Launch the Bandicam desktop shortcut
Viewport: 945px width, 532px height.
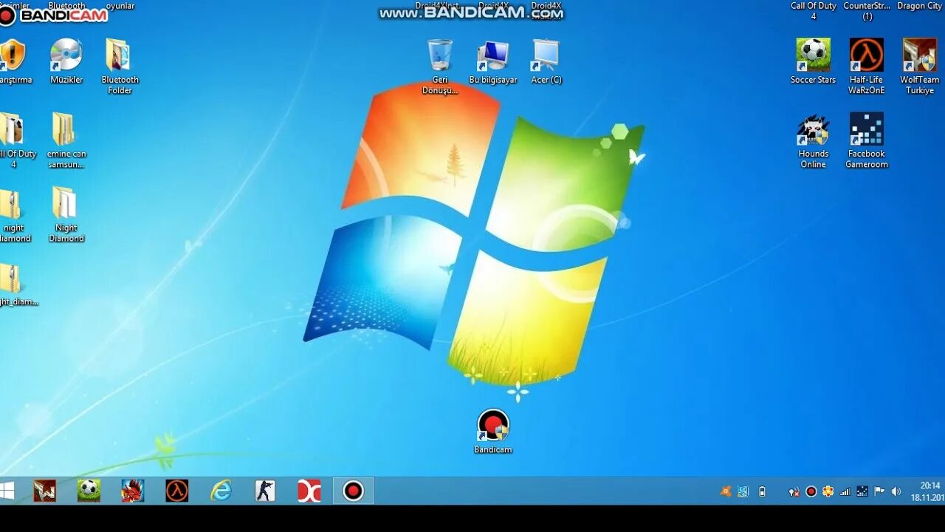[493, 432]
